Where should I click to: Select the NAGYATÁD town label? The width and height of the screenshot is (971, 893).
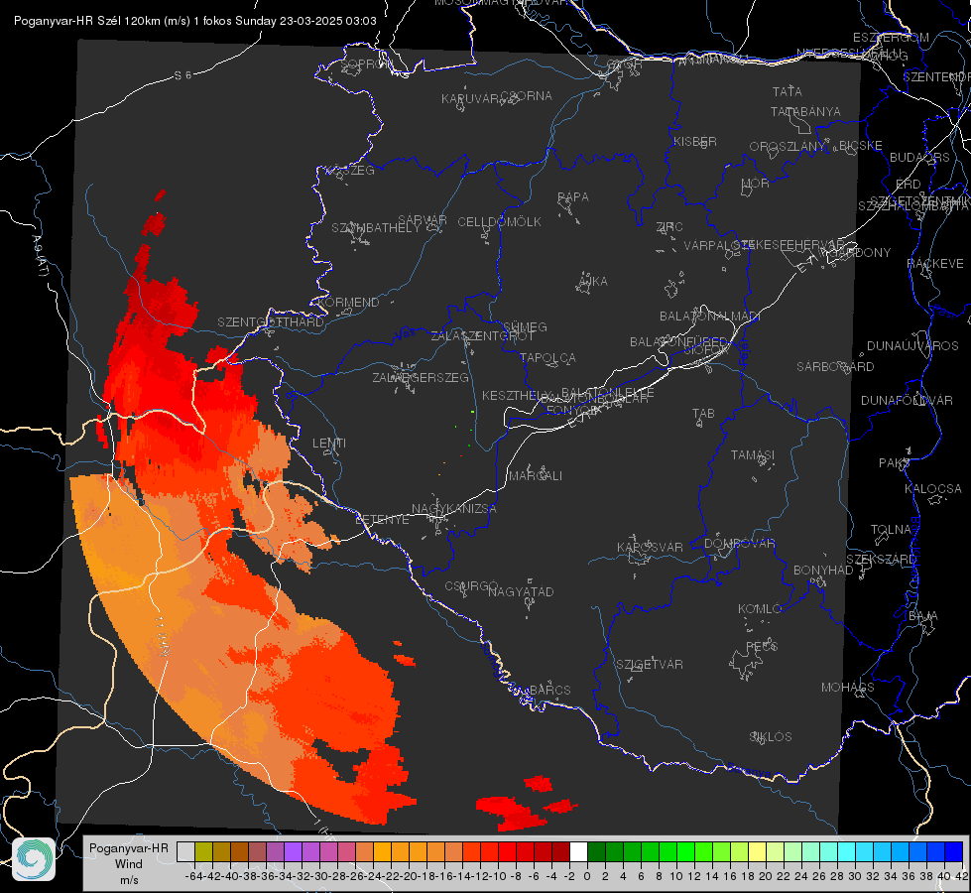coord(521,591)
